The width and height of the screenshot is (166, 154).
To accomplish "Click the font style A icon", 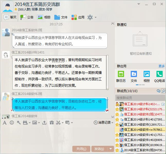I will (x=5, y=123).
